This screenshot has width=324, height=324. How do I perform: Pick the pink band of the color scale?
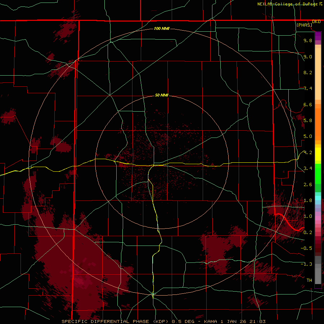tap(318, 218)
